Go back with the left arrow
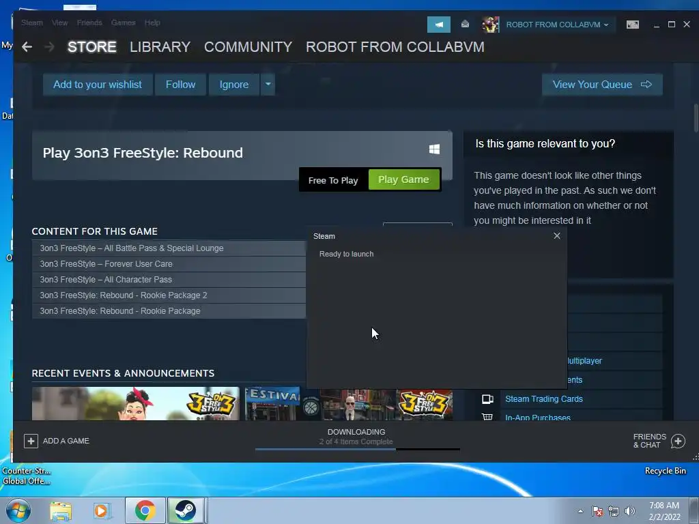This screenshot has height=524, width=699. pyautogui.click(x=27, y=47)
